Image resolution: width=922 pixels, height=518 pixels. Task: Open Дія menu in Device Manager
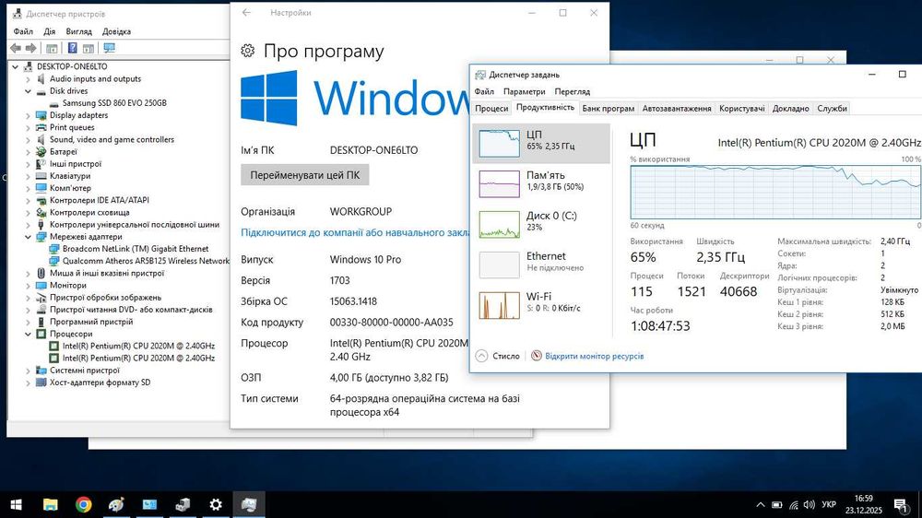point(50,31)
